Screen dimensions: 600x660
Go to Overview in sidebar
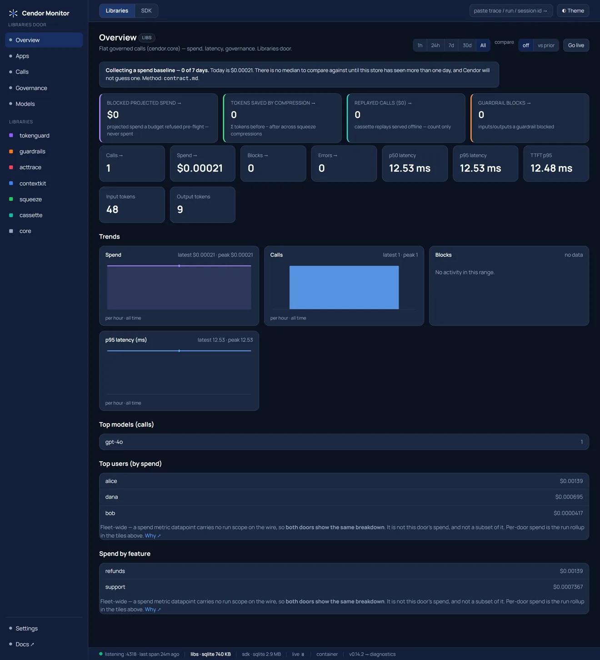coord(44,40)
